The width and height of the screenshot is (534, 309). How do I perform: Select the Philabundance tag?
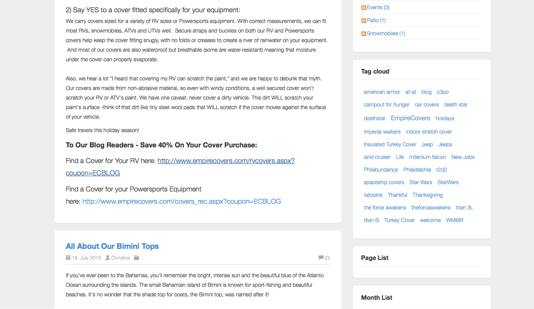(x=380, y=170)
